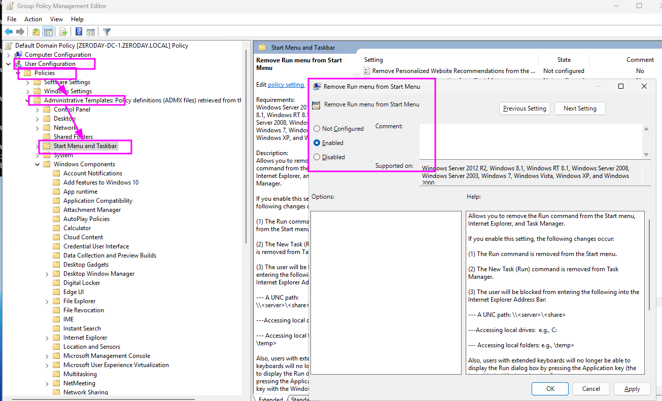Confirm the dialog with OK
The image size is (662, 401).
550,389
